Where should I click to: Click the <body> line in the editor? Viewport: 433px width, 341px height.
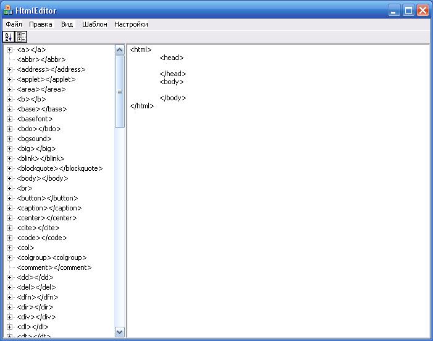[x=172, y=82]
